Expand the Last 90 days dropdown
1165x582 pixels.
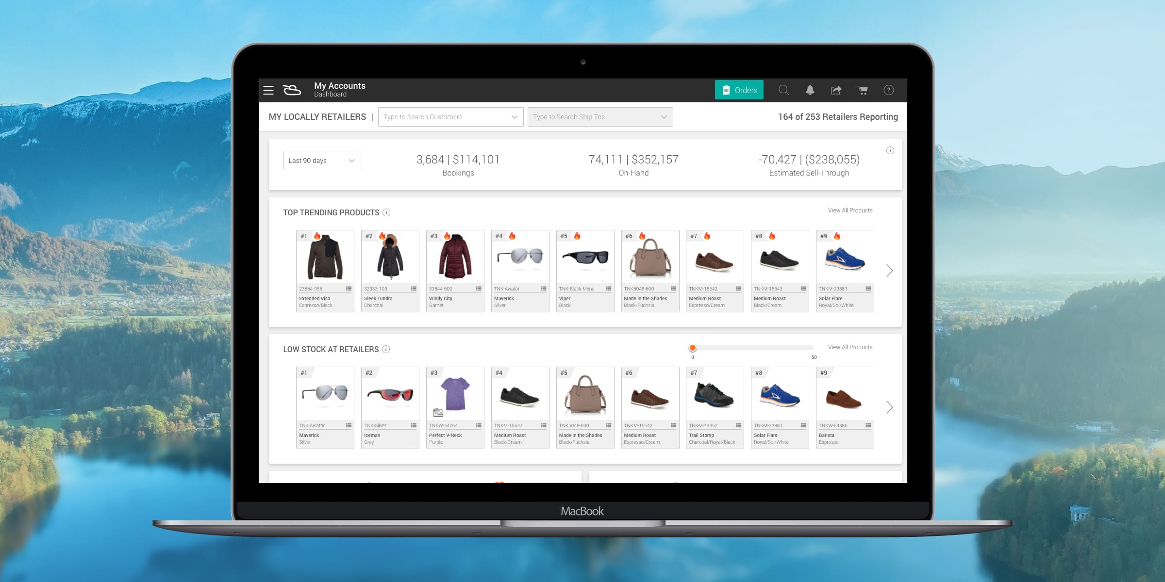pyautogui.click(x=322, y=161)
